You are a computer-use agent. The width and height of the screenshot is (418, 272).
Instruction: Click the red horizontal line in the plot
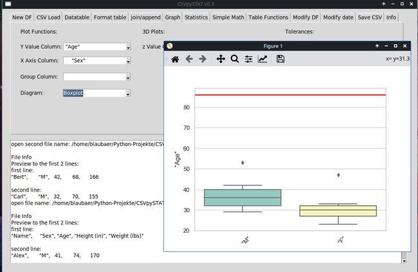point(290,95)
